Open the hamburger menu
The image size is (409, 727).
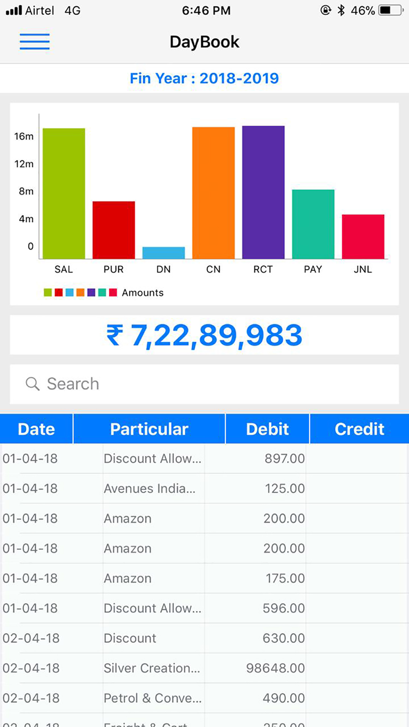(35, 42)
